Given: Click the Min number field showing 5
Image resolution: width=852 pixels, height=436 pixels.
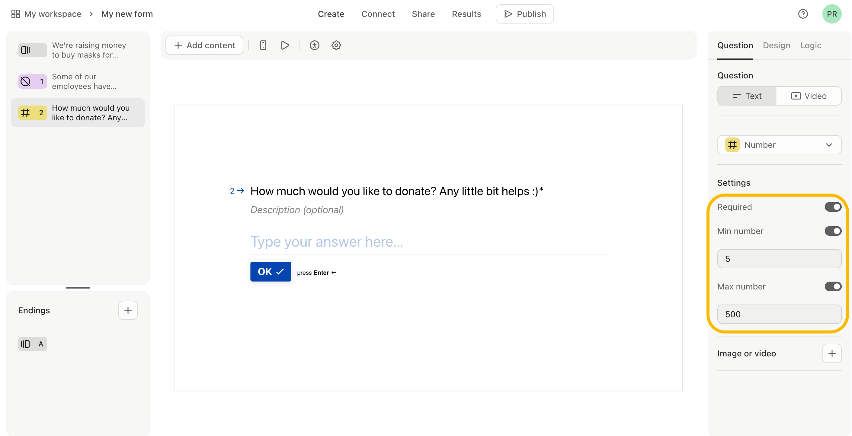Looking at the screenshot, I should [x=779, y=259].
